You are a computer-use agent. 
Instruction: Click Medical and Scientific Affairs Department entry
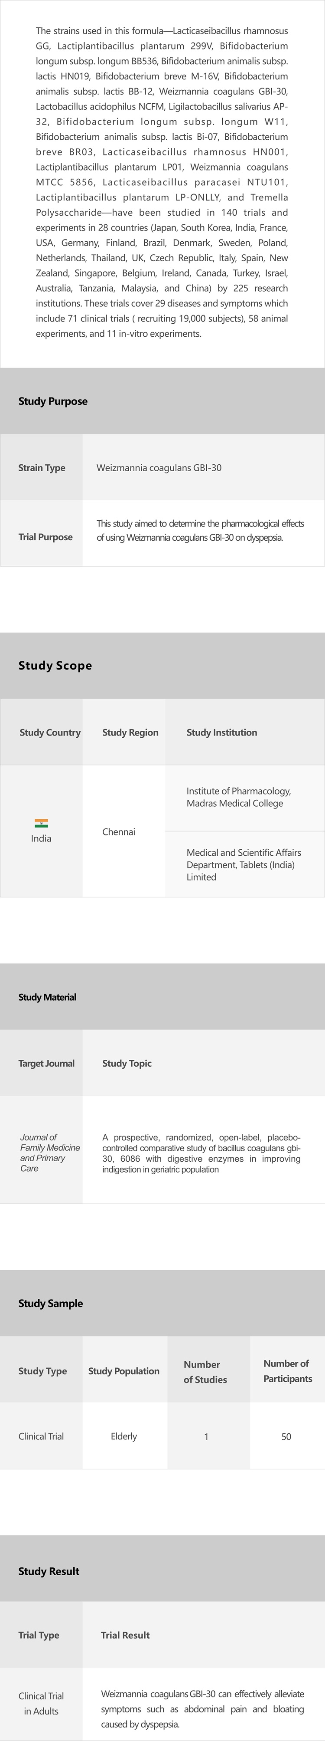(x=244, y=864)
